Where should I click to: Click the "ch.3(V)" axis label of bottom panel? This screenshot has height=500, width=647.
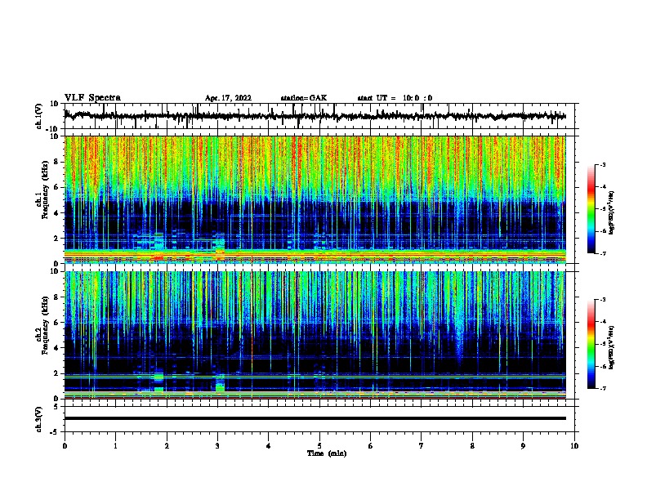tap(38, 419)
